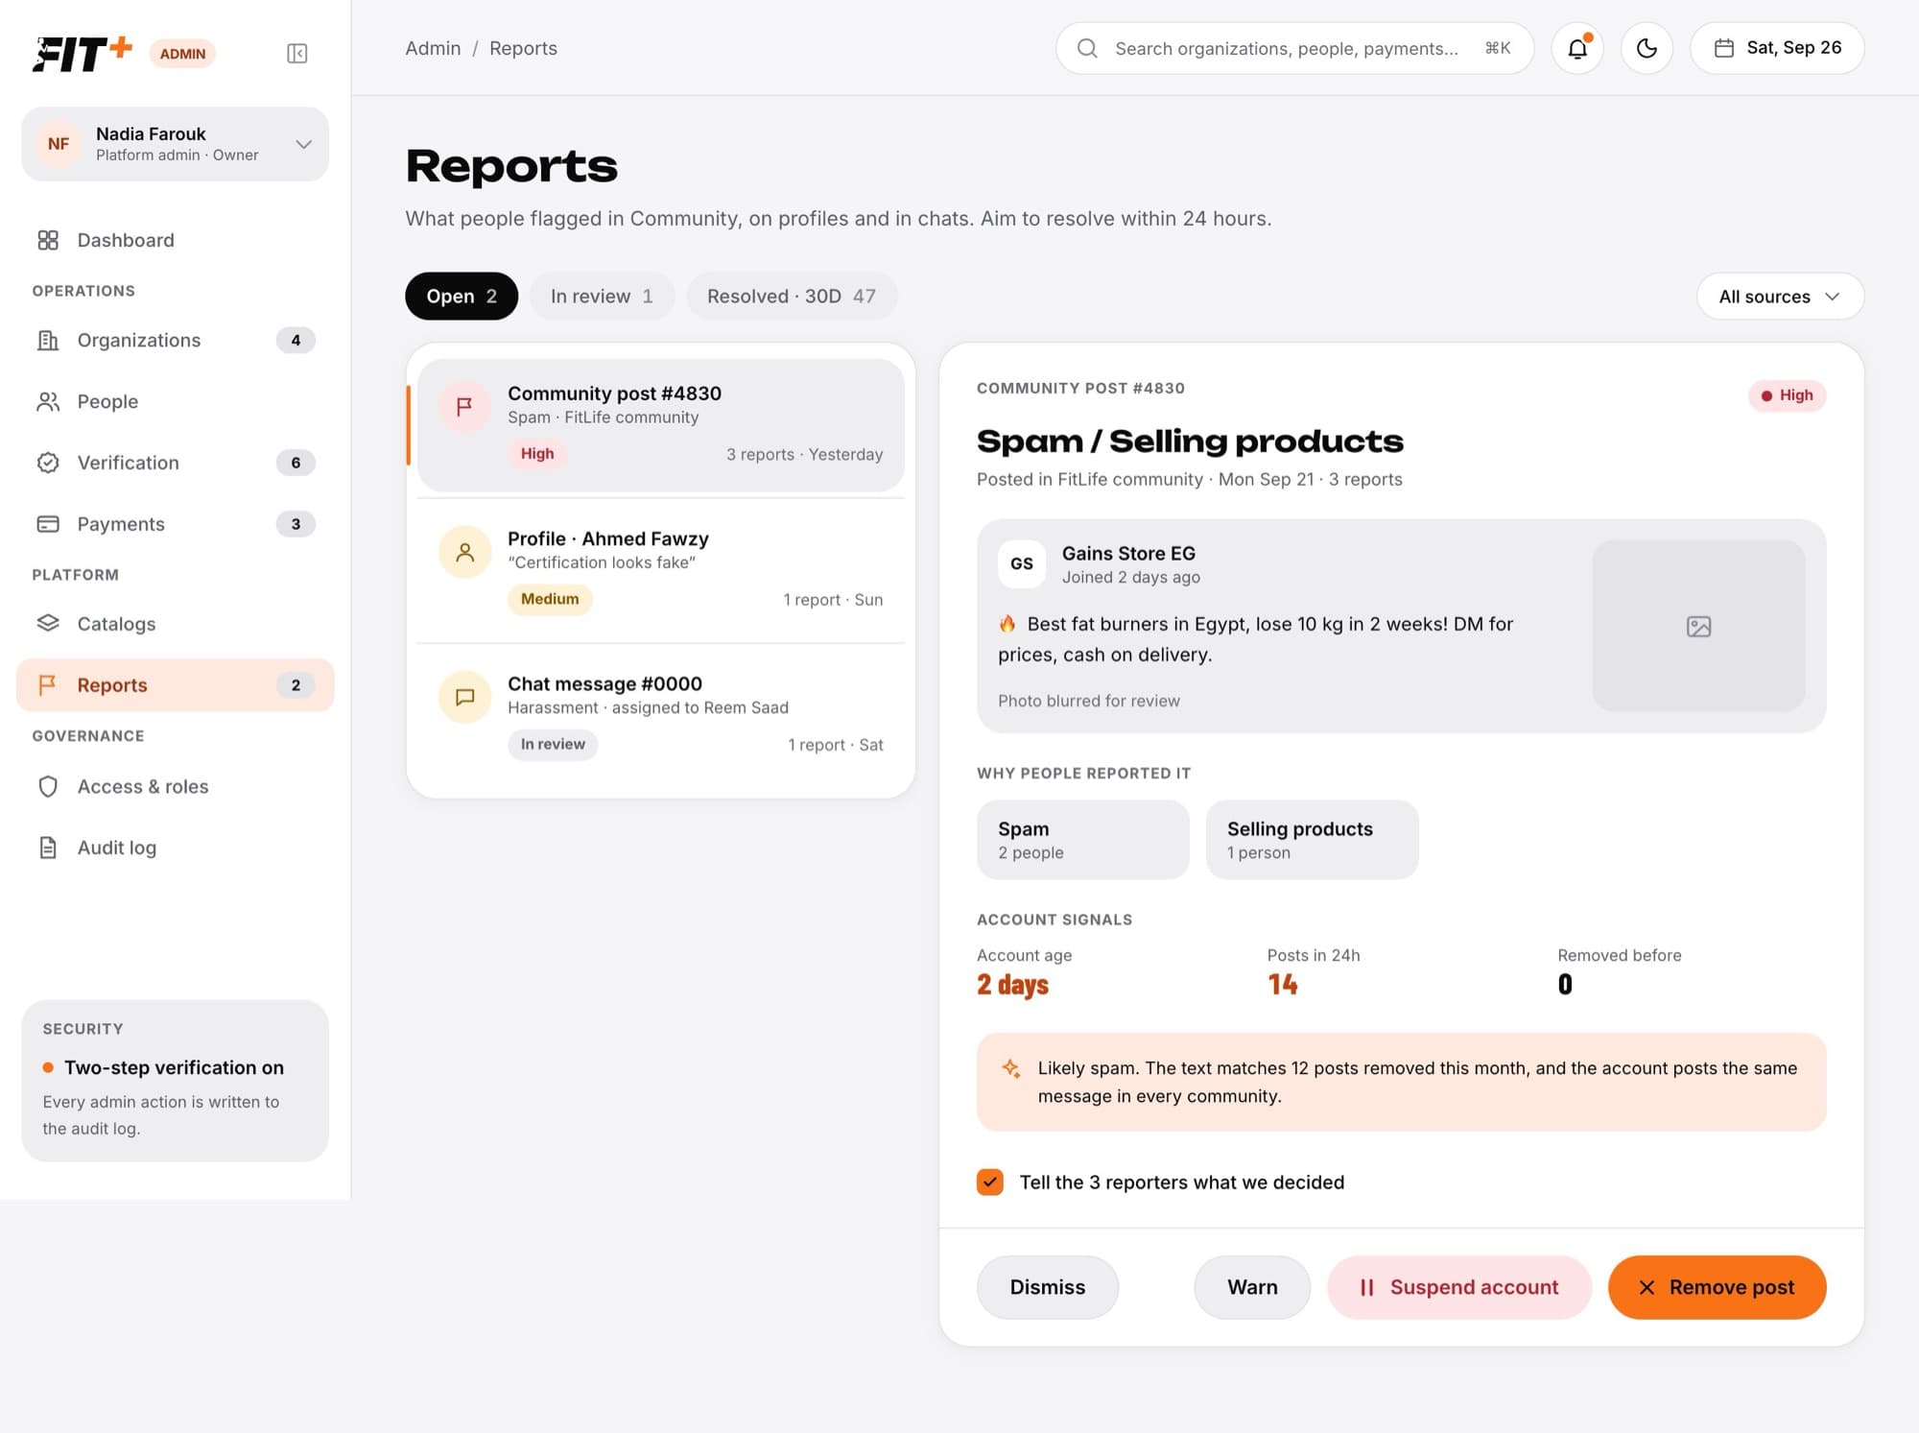Click the Audit log document icon
The width and height of the screenshot is (1919, 1433).
(48, 848)
